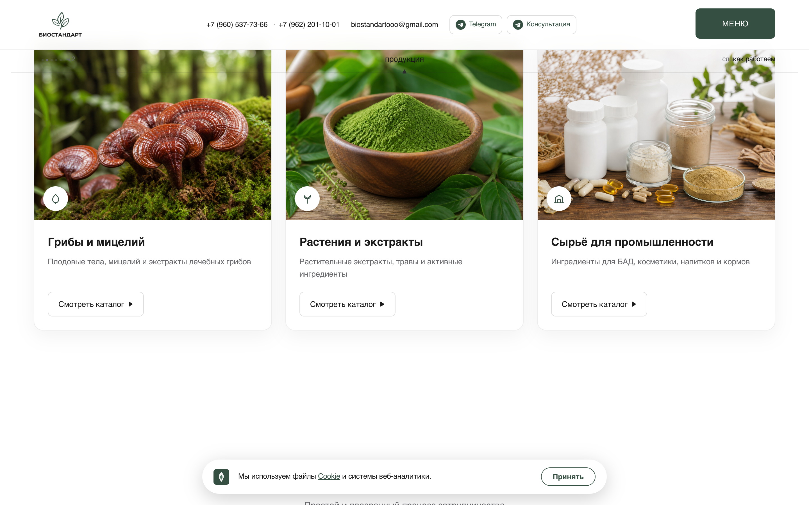Call phone number +7 (962) 201-10-01
Screen dimensions: 809x505
click(x=309, y=24)
